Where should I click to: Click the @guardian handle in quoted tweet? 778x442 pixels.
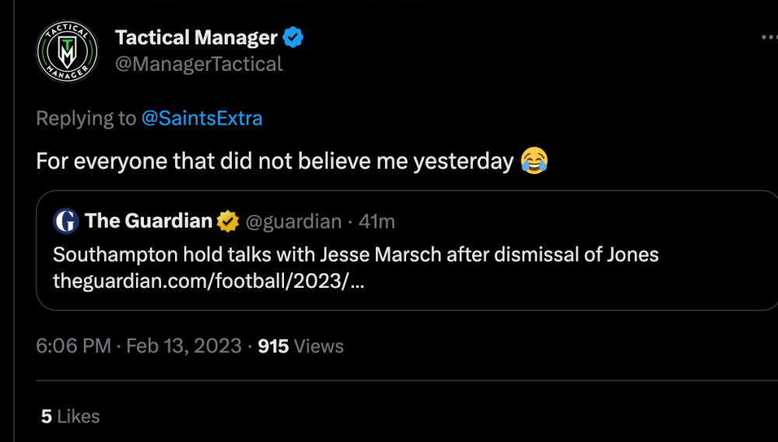point(293,222)
